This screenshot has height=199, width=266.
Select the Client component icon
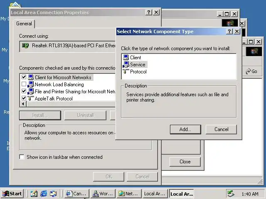coord(126,58)
